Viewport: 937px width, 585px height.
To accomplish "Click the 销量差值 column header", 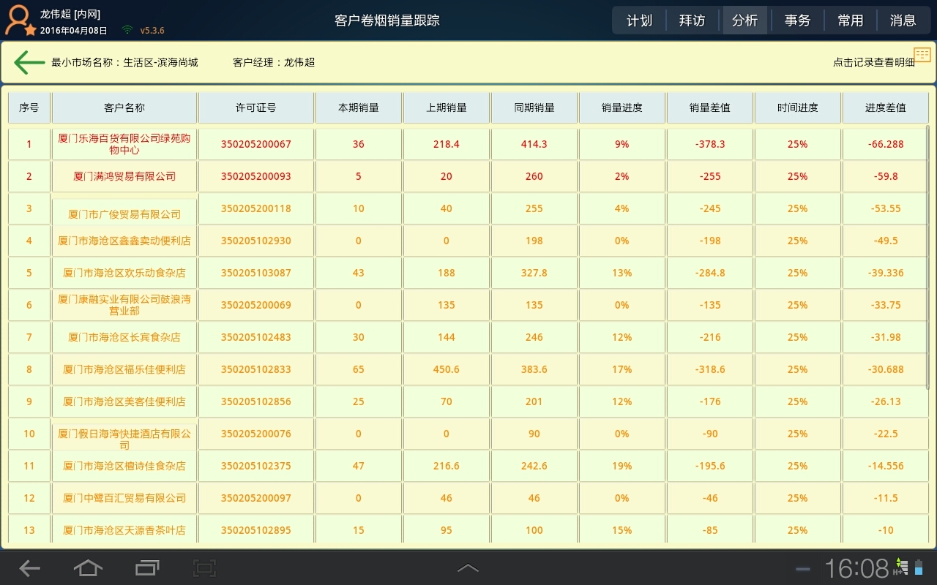I will [x=710, y=107].
